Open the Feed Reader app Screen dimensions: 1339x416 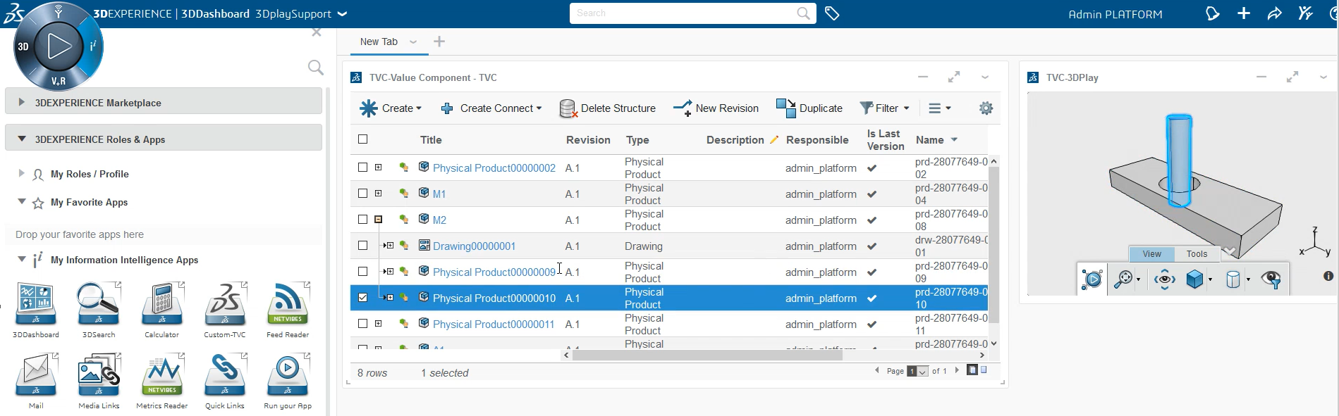click(x=288, y=305)
